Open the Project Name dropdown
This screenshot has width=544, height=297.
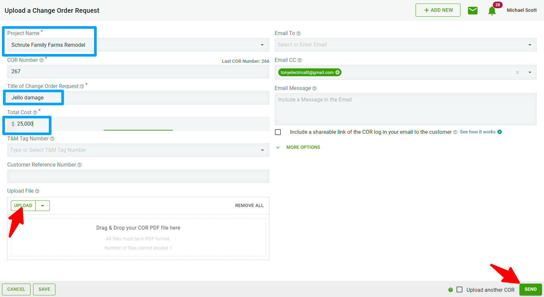pyautogui.click(x=262, y=45)
